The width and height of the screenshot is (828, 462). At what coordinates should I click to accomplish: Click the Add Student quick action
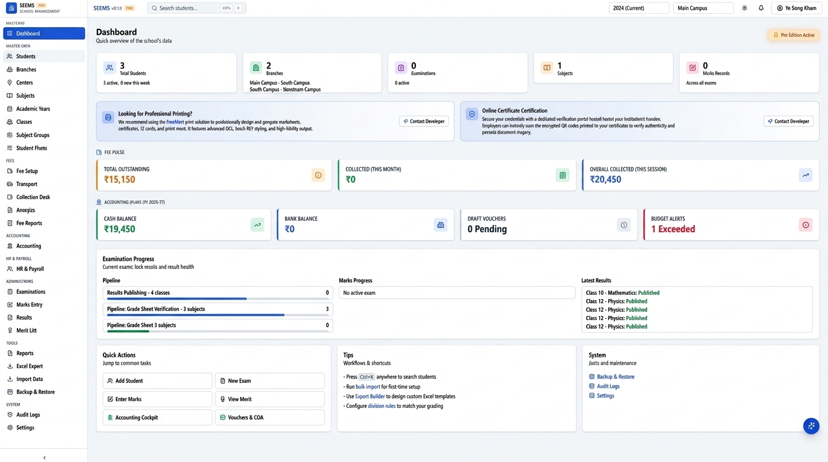(x=158, y=381)
